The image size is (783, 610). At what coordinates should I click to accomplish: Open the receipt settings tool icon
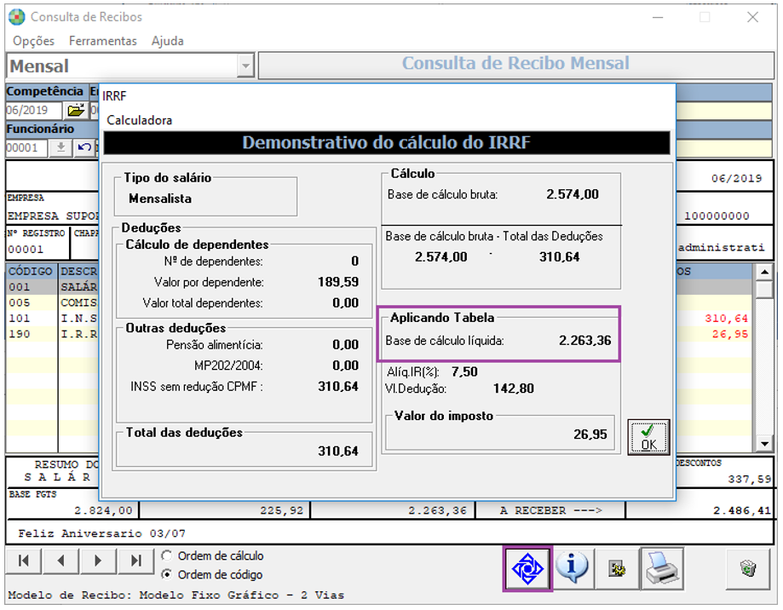[x=616, y=568]
